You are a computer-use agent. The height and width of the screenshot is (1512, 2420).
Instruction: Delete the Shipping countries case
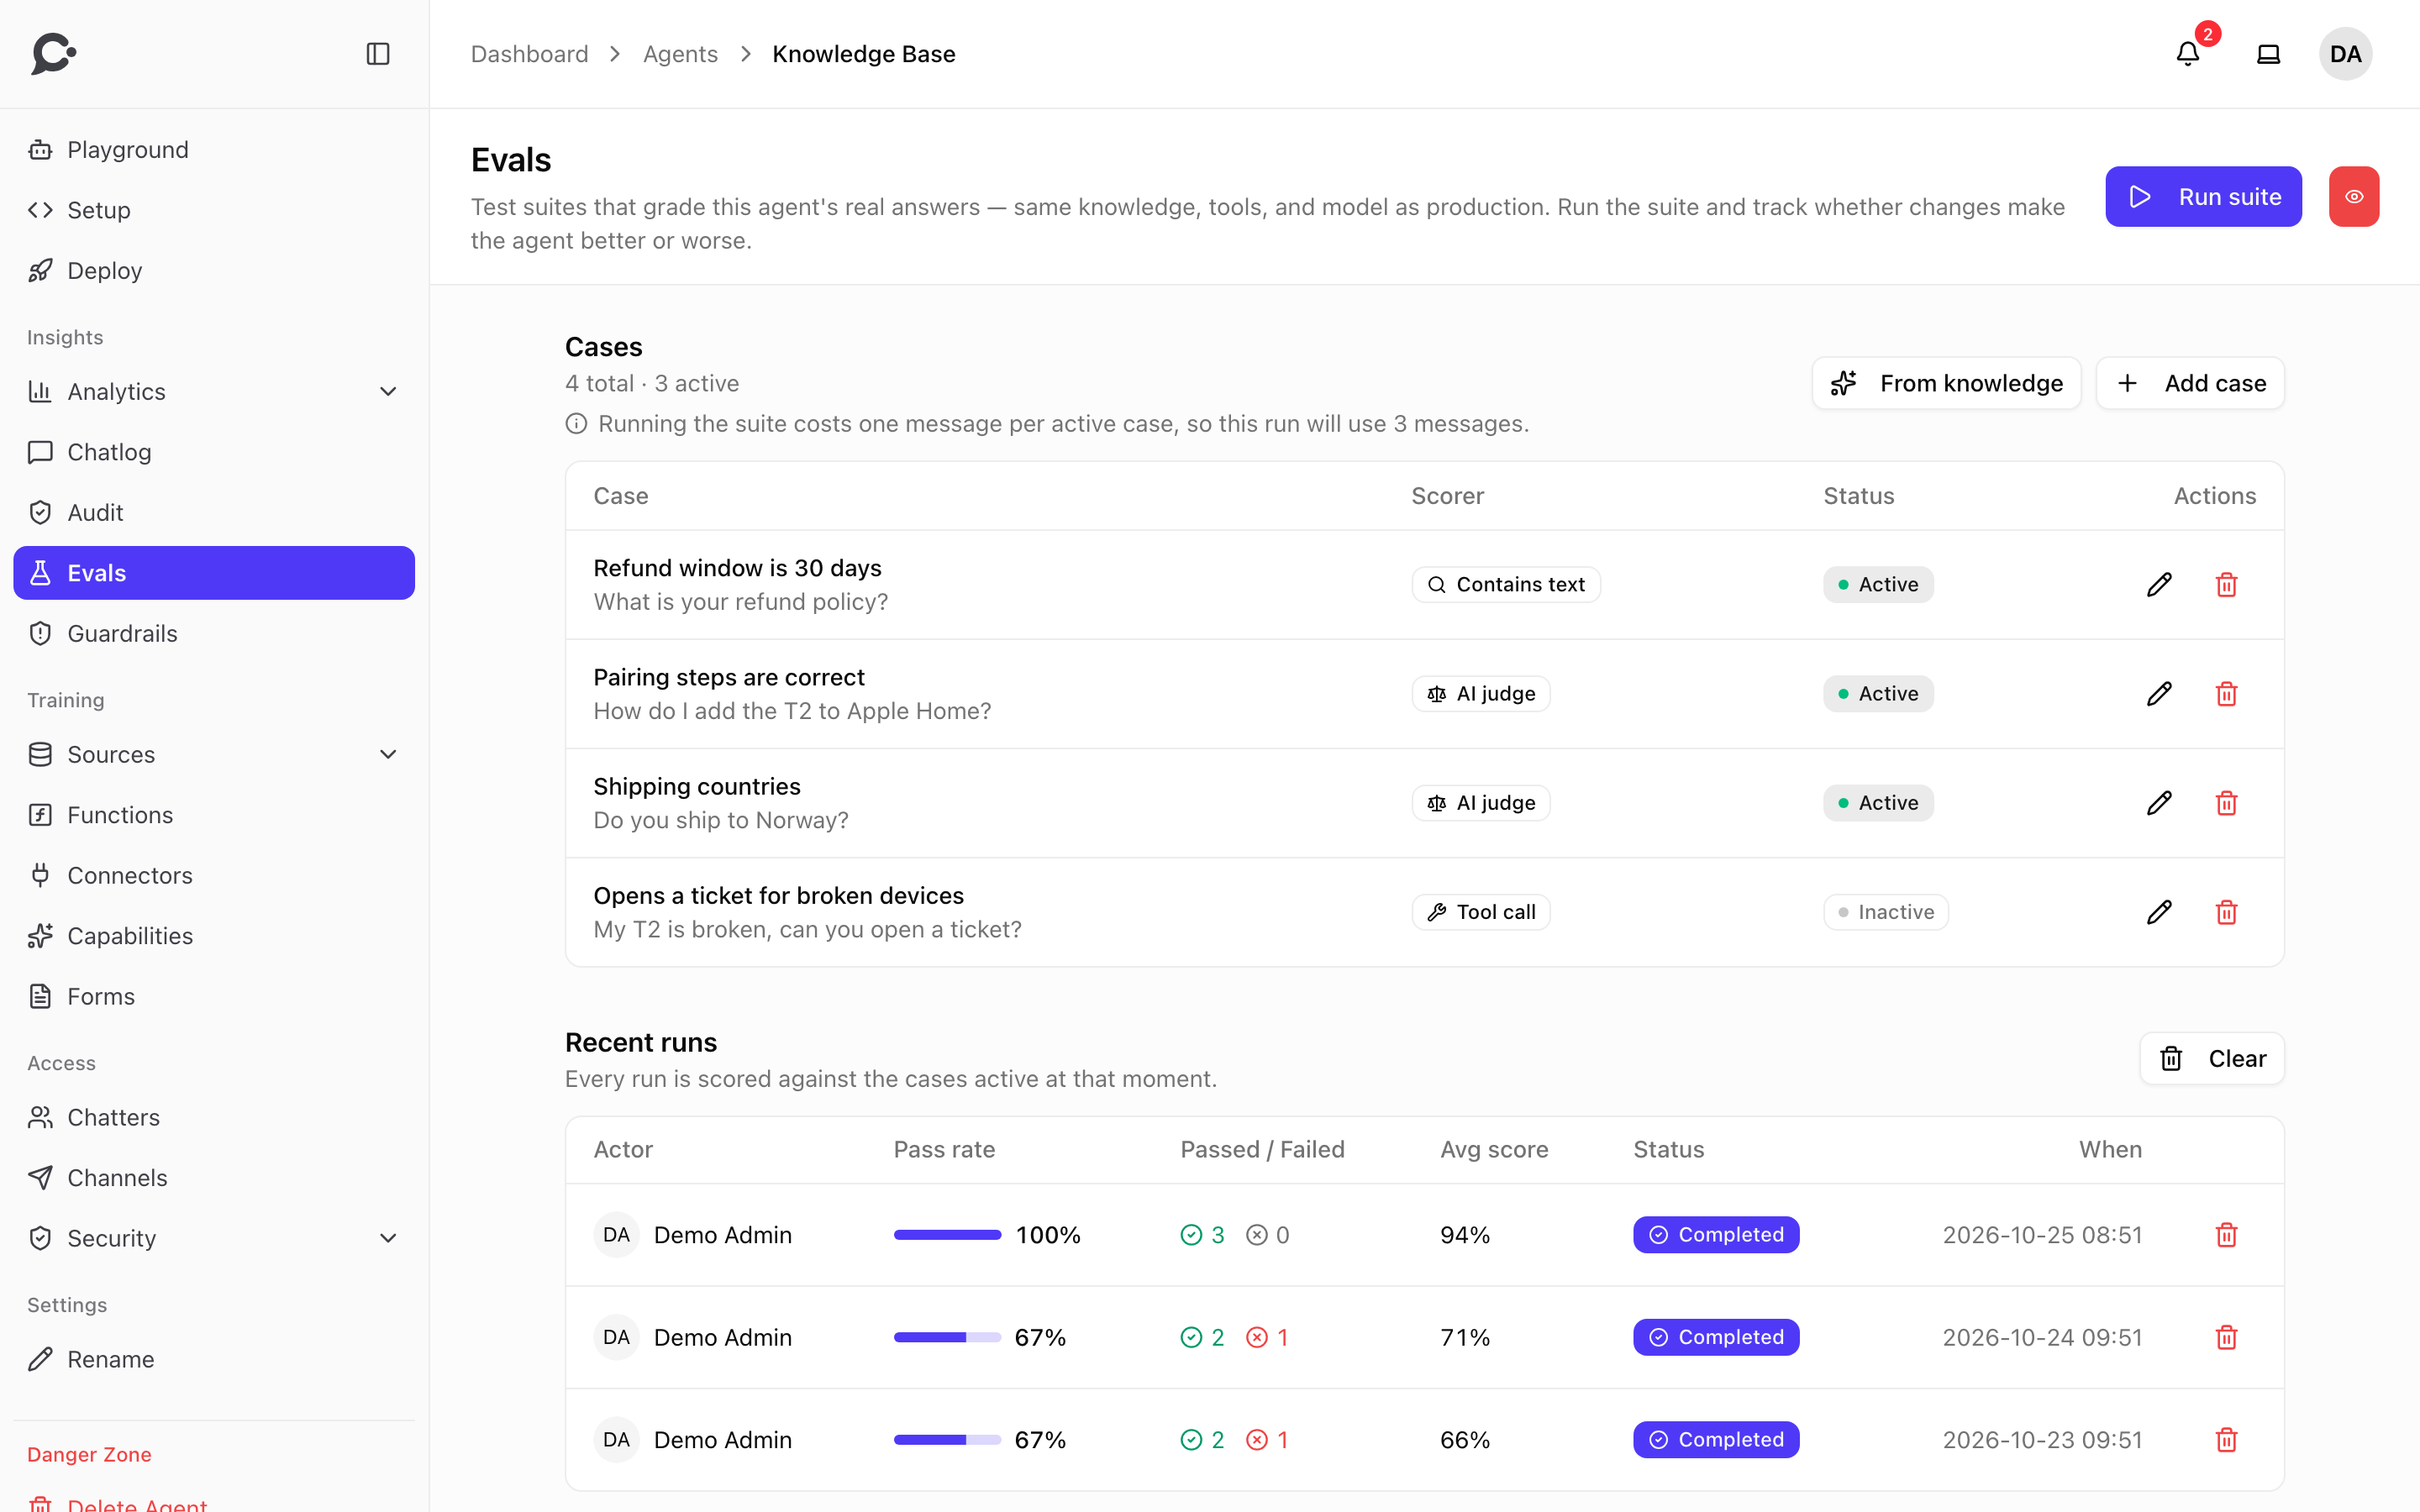[x=2226, y=803]
